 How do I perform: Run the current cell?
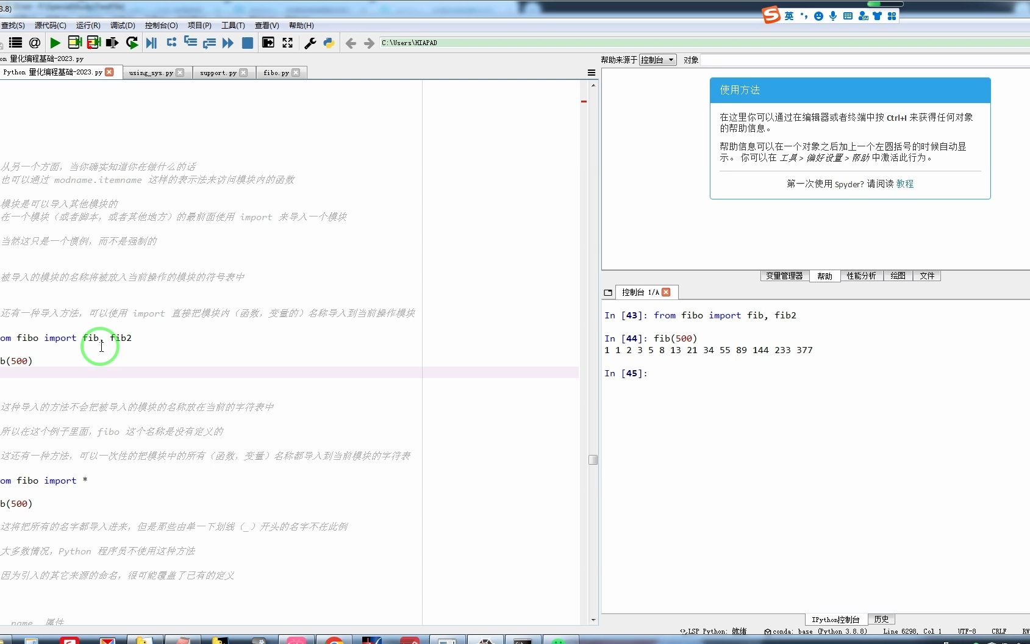(x=74, y=43)
